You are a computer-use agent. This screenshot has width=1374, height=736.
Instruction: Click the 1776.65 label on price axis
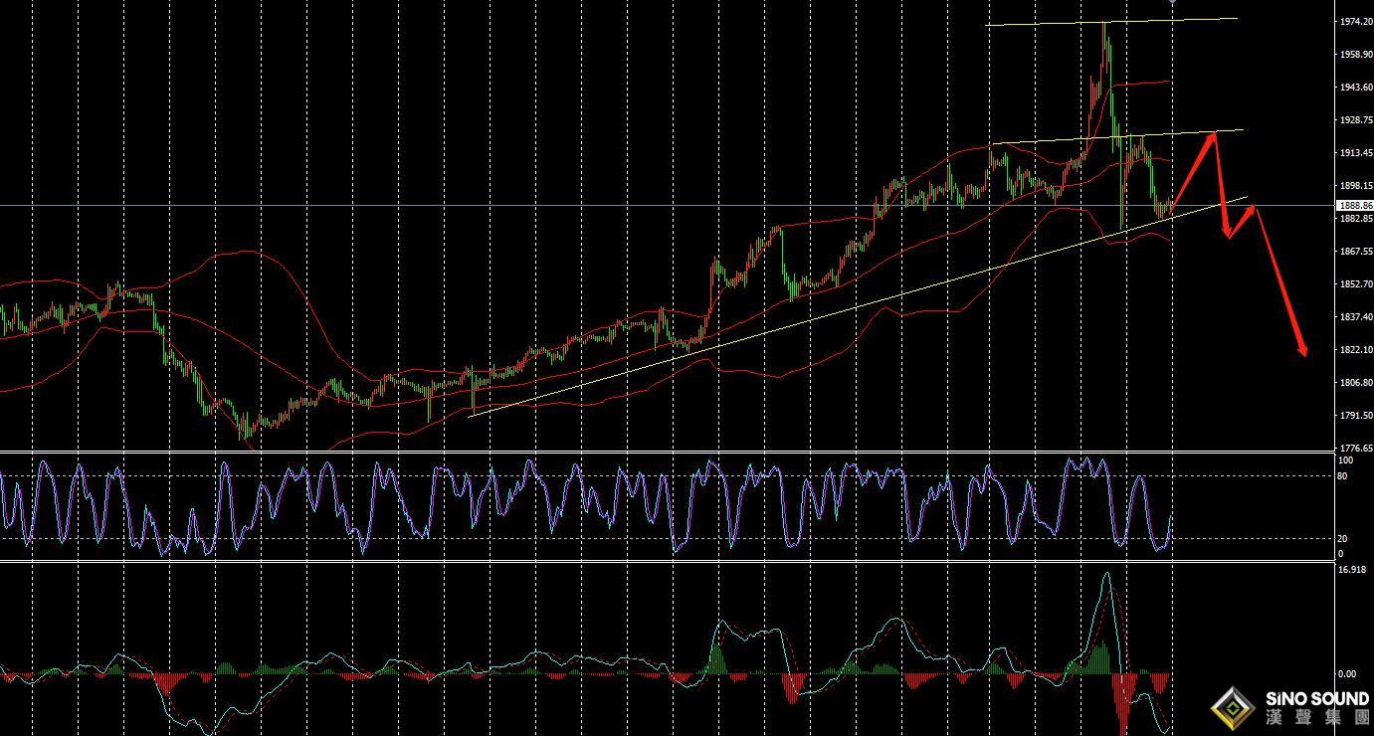(x=1355, y=448)
